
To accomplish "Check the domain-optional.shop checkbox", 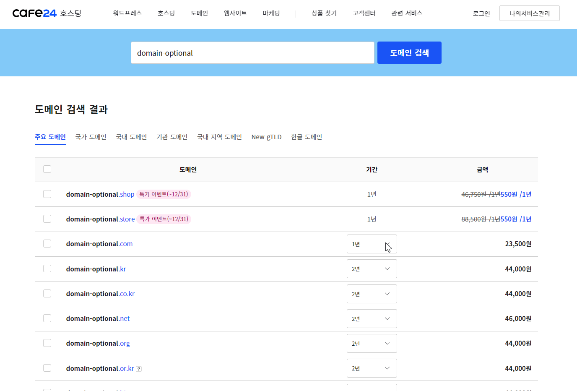I will tap(47, 194).
